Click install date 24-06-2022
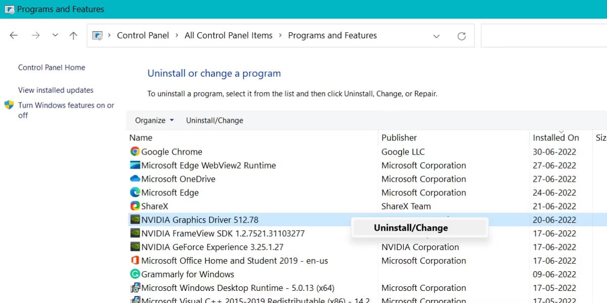This screenshot has width=607, height=303. (554, 192)
